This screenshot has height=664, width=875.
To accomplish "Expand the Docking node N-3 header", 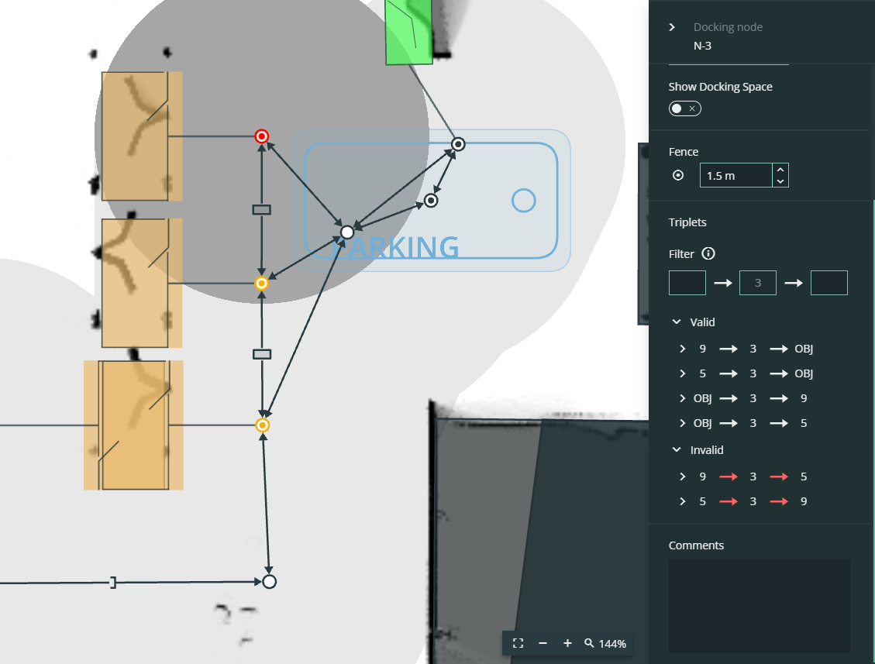I will tap(672, 27).
